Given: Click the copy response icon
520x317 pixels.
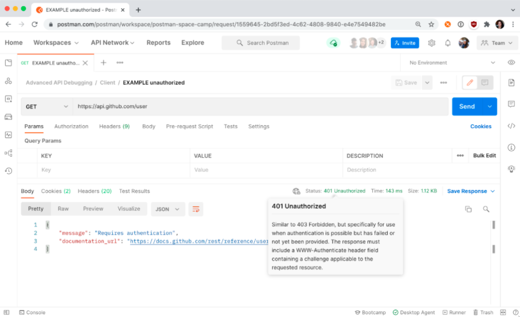Looking at the screenshot, I should [x=468, y=209].
